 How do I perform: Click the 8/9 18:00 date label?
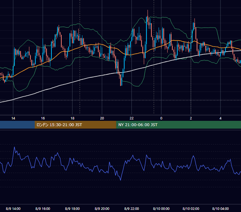click(72, 208)
